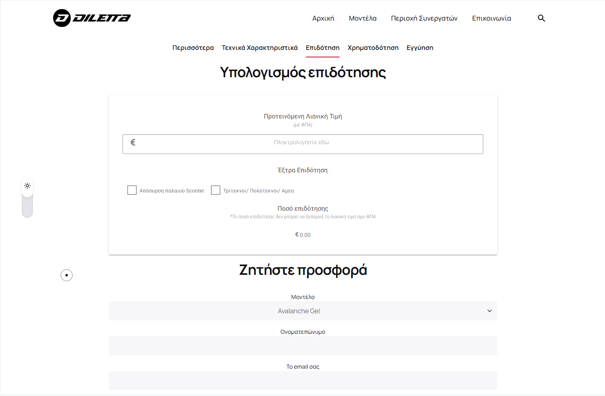This screenshot has width=605, height=396.
Task: Click the € 0.00 subsidy amount
Action: coord(303,235)
